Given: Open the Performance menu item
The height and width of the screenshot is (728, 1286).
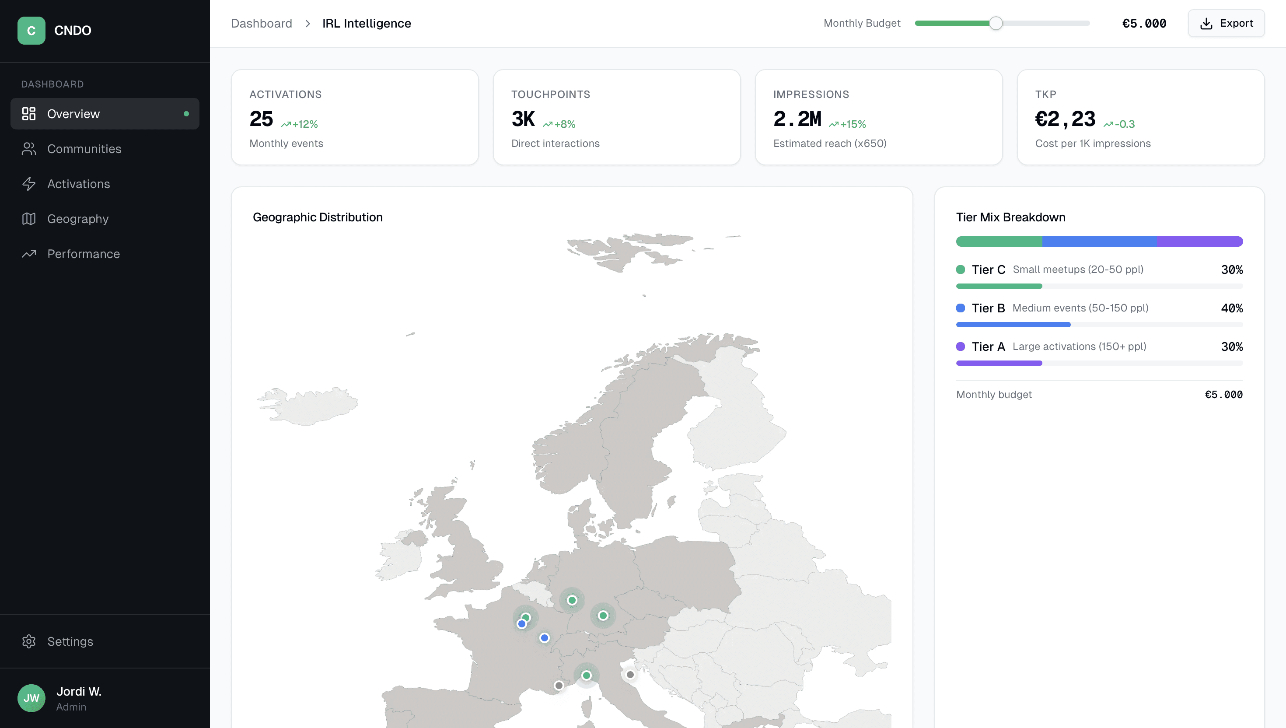Looking at the screenshot, I should (x=84, y=254).
